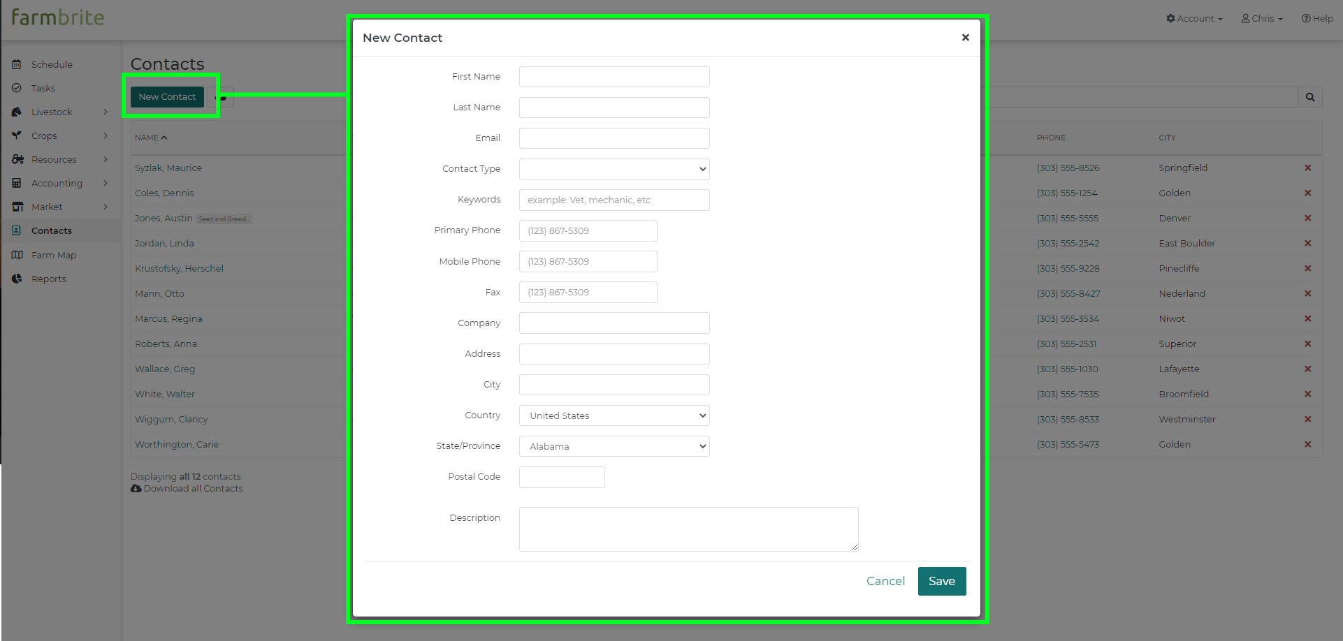Expand the Accounting submenu chevron
The height and width of the screenshot is (641, 1343).
click(106, 183)
